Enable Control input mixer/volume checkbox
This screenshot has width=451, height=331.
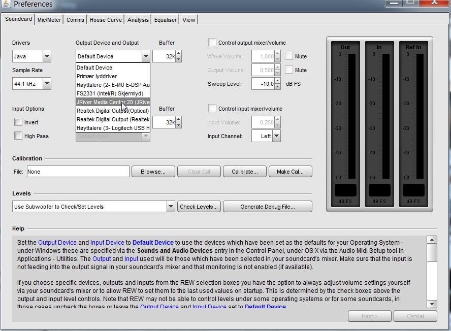212,109
